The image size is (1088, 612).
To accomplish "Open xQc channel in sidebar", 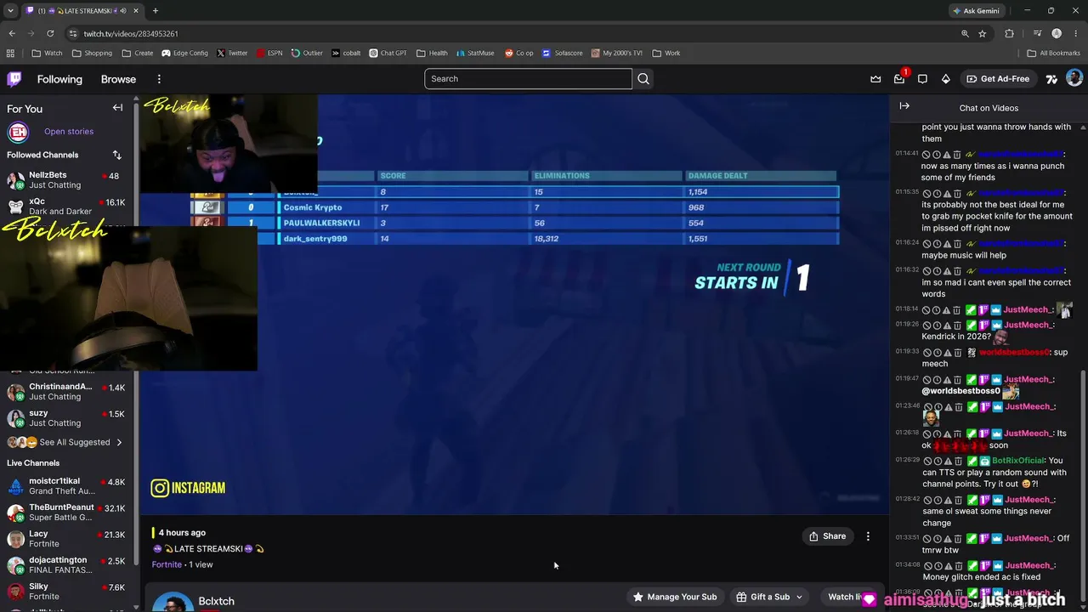I will pos(66,206).
